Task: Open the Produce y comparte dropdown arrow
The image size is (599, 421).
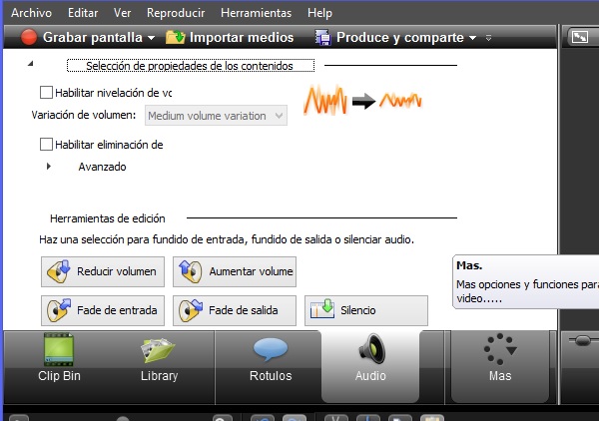Action: point(472,39)
